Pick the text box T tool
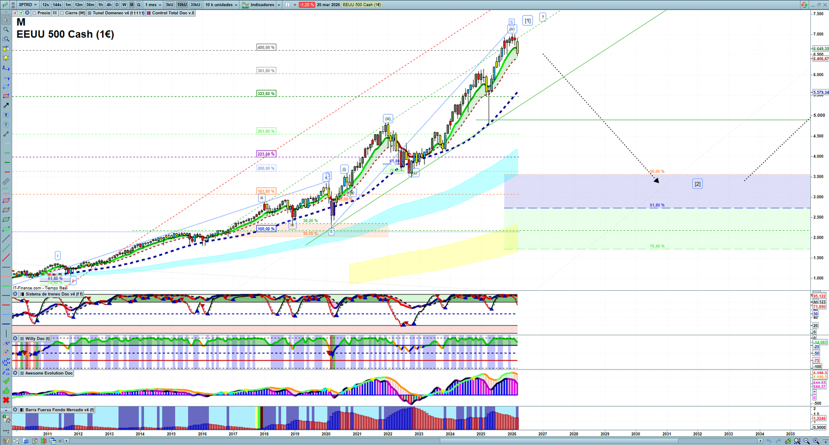This screenshot has height=445, width=829. [x=6, y=115]
